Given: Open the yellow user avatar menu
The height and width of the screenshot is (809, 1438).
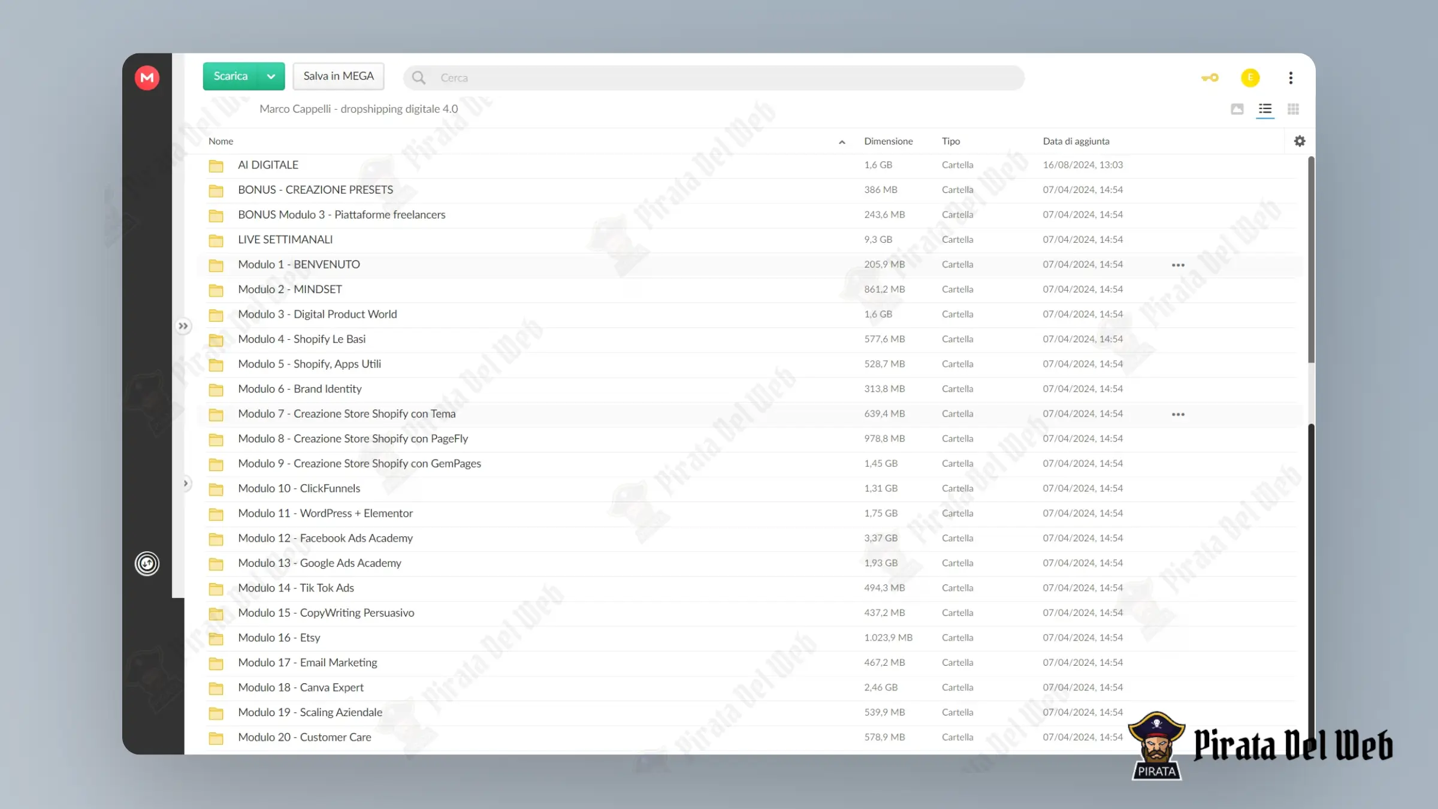Looking at the screenshot, I should coord(1250,77).
